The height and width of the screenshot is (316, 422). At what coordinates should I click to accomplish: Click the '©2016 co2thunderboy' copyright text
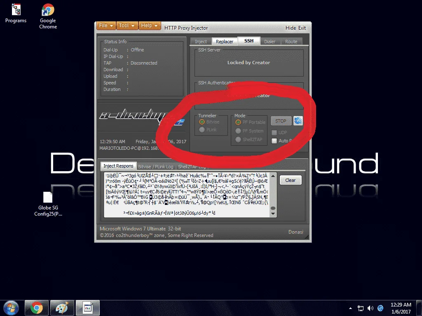click(156, 235)
